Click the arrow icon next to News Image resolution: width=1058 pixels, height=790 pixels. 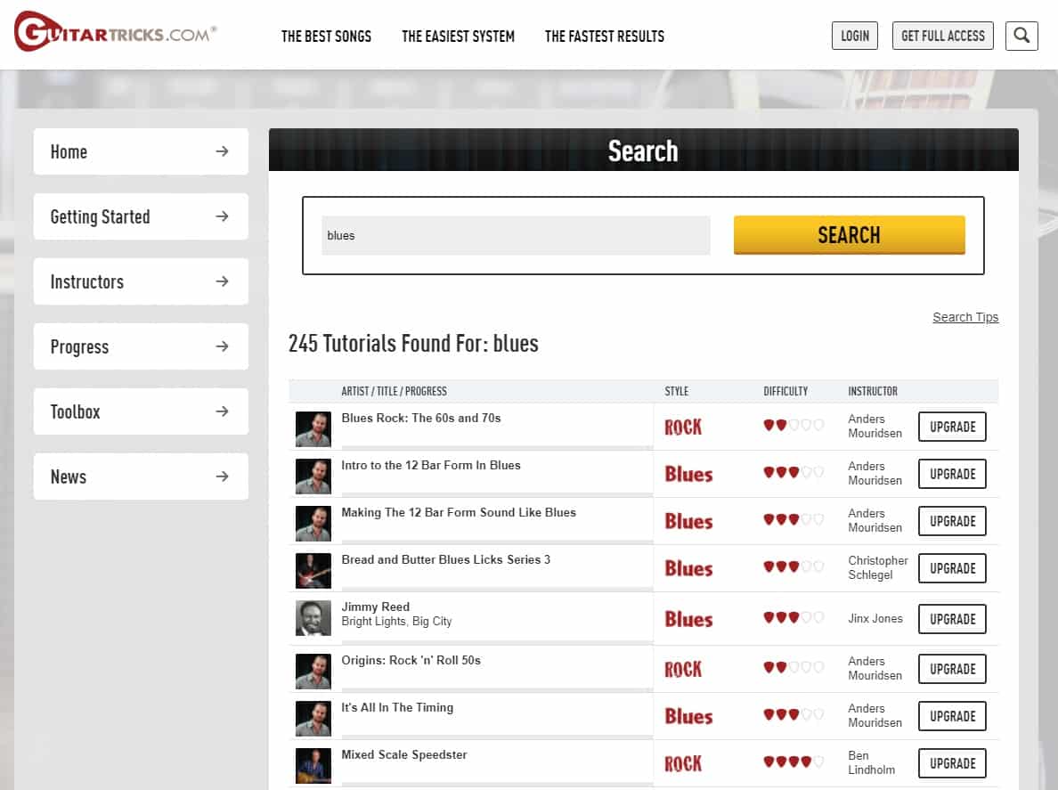(222, 476)
